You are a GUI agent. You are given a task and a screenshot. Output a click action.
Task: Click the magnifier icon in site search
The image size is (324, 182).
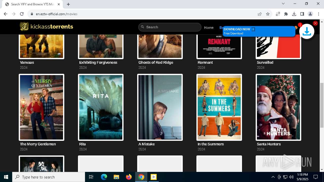pyautogui.click(x=143, y=27)
